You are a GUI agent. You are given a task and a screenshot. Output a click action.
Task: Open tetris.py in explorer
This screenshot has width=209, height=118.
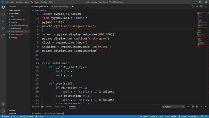(x=14, y=37)
